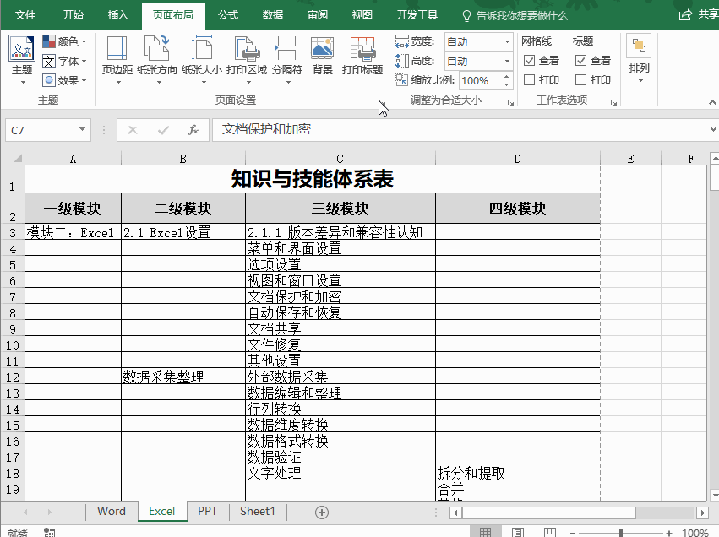Expand the formula bar
Viewport: 719px width, 537px height.
pyautogui.click(x=712, y=130)
